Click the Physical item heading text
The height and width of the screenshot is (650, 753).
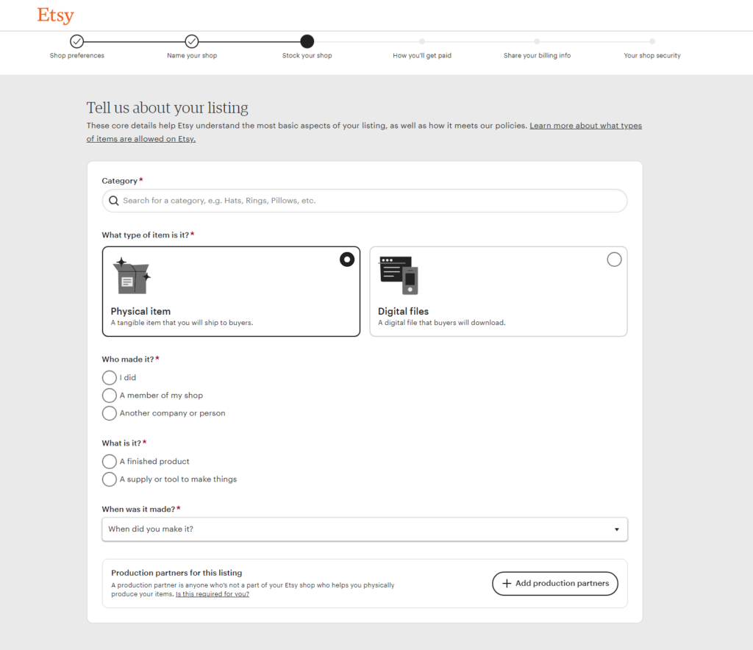(140, 311)
